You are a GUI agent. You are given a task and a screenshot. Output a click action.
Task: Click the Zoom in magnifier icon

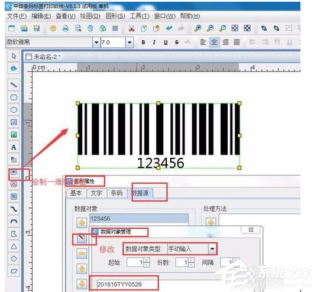pyautogui.click(x=198, y=28)
